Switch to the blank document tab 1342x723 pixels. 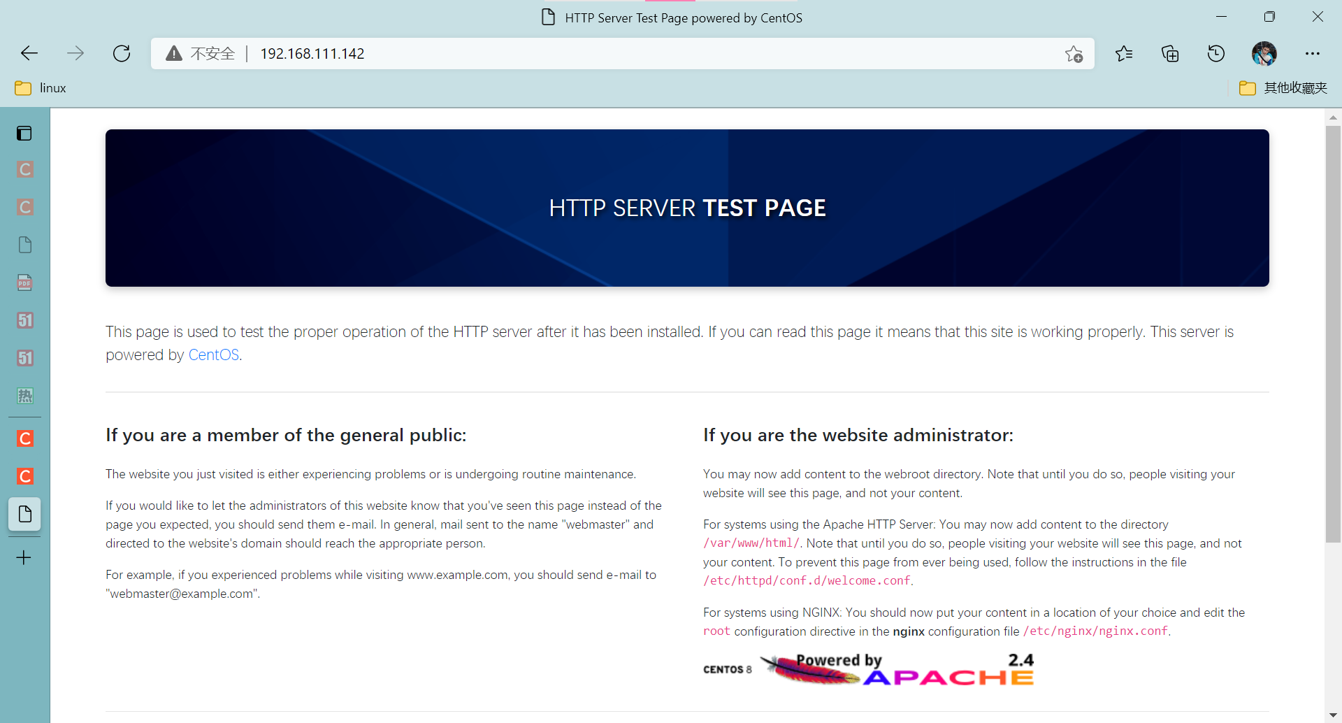[24, 245]
